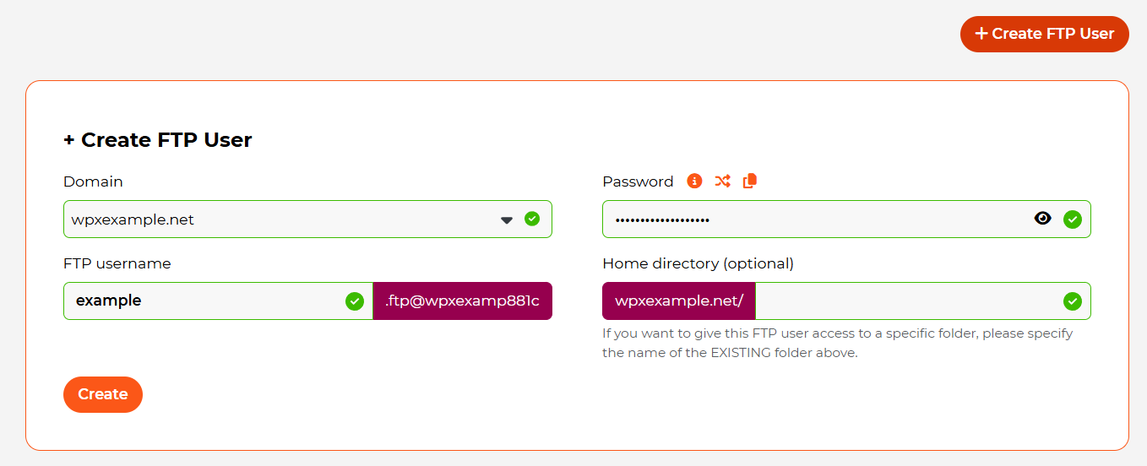Copy the password using the clipboard icon
1147x466 pixels.
point(750,181)
